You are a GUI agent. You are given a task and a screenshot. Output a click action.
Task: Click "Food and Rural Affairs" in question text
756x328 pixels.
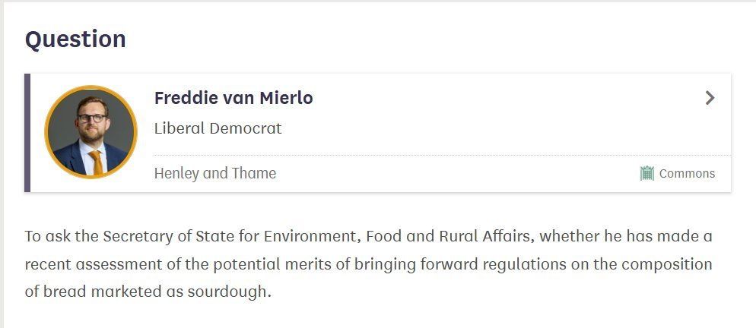click(449, 235)
